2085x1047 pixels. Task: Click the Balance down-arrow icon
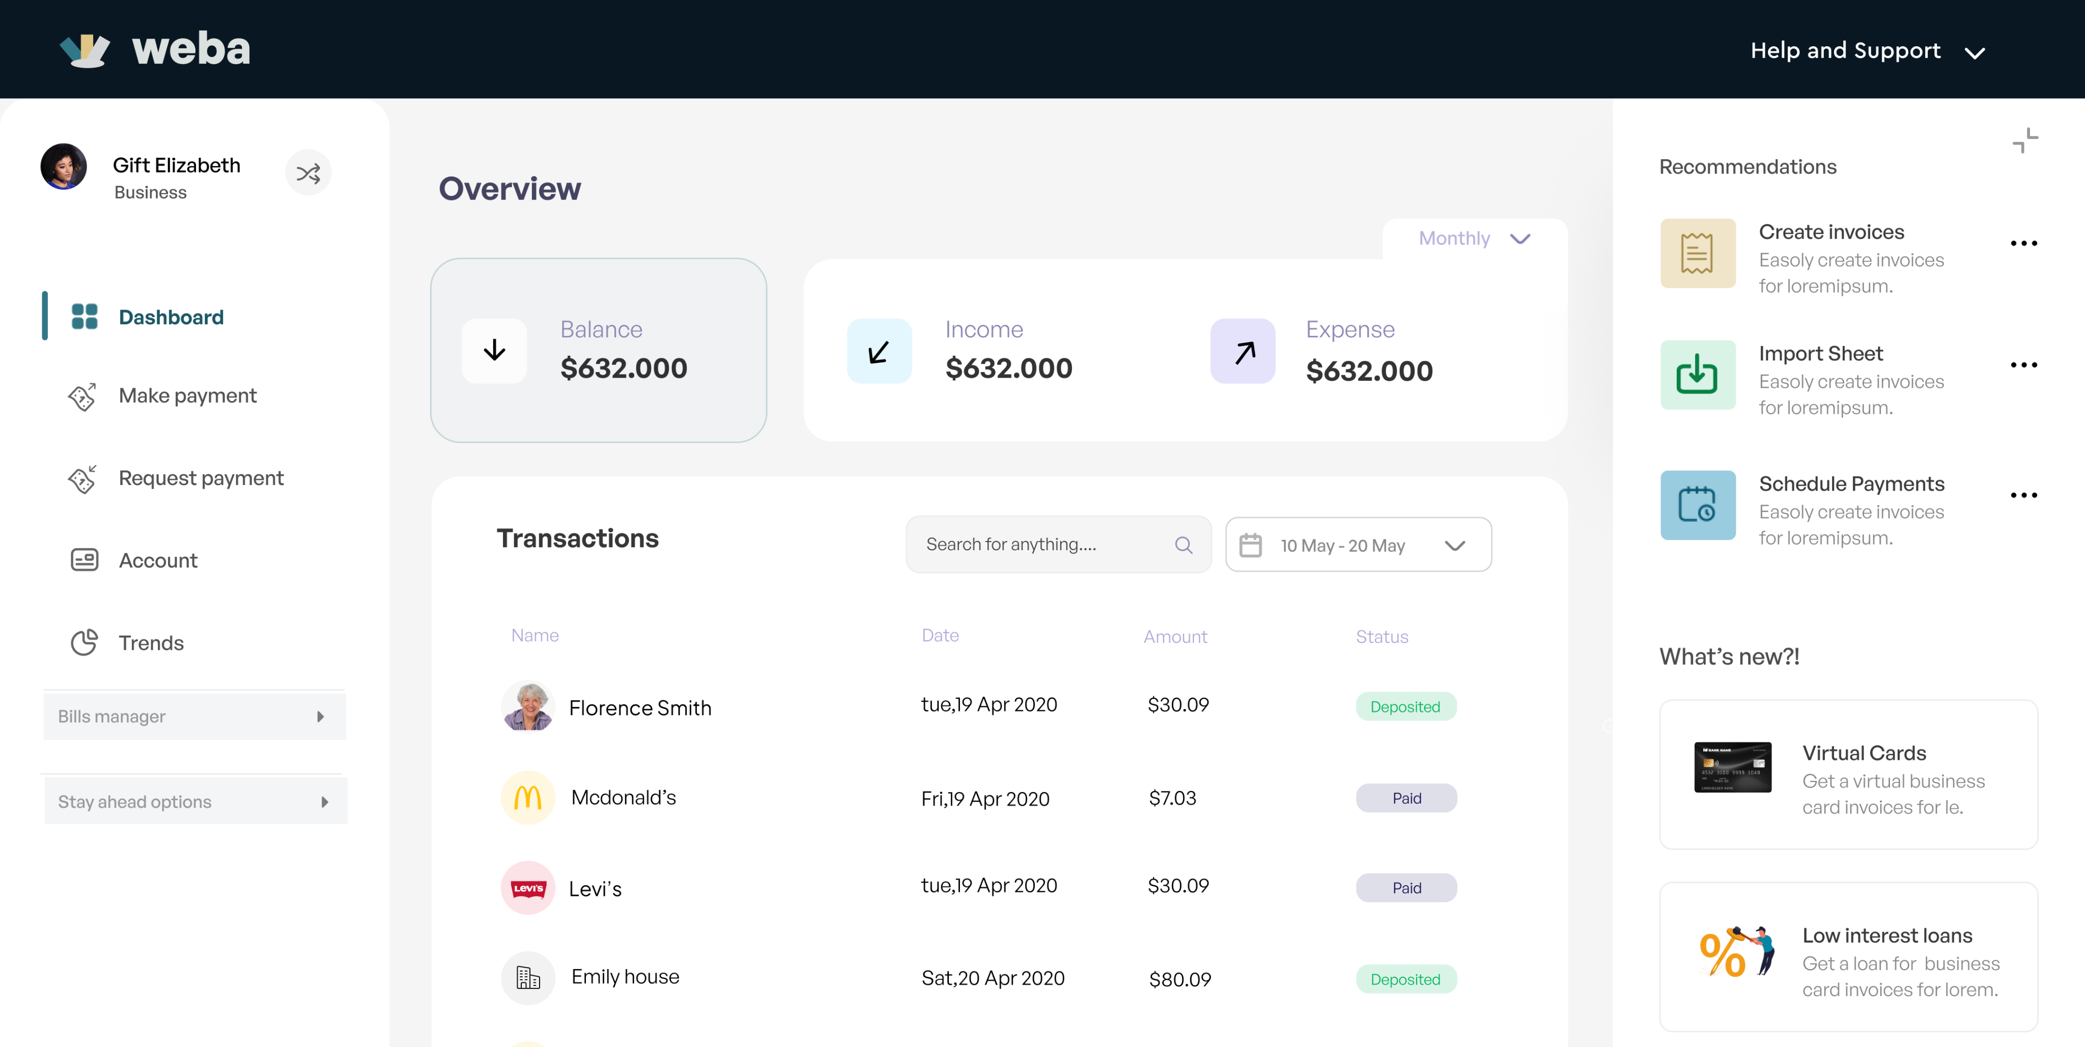(x=494, y=350)
